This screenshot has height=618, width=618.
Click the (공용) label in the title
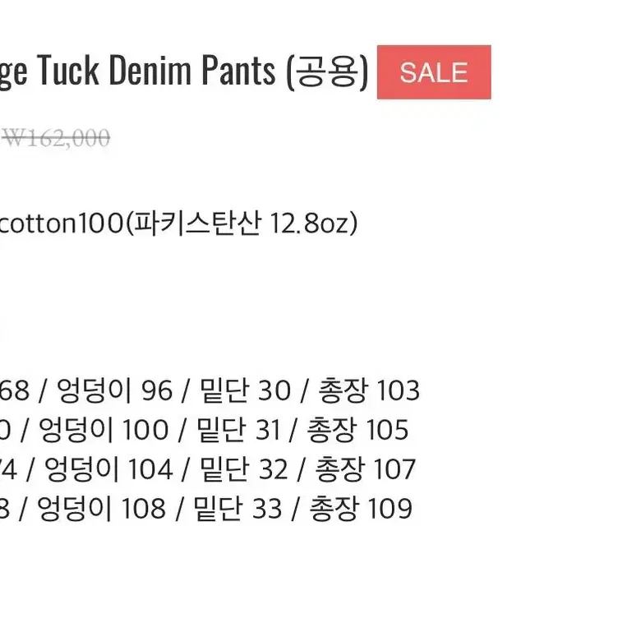[x=327, y=71]
